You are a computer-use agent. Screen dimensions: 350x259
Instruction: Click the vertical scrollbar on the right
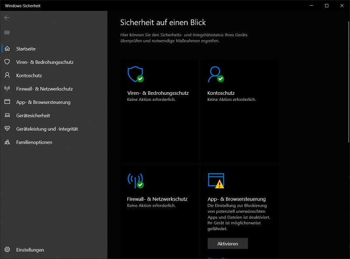(x=348, y=82)
